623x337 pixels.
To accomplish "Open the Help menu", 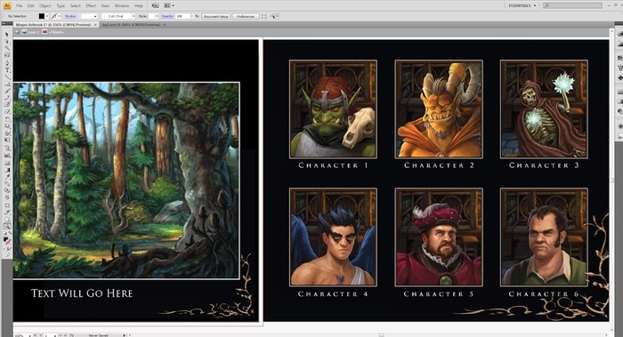I will (138, 6).
